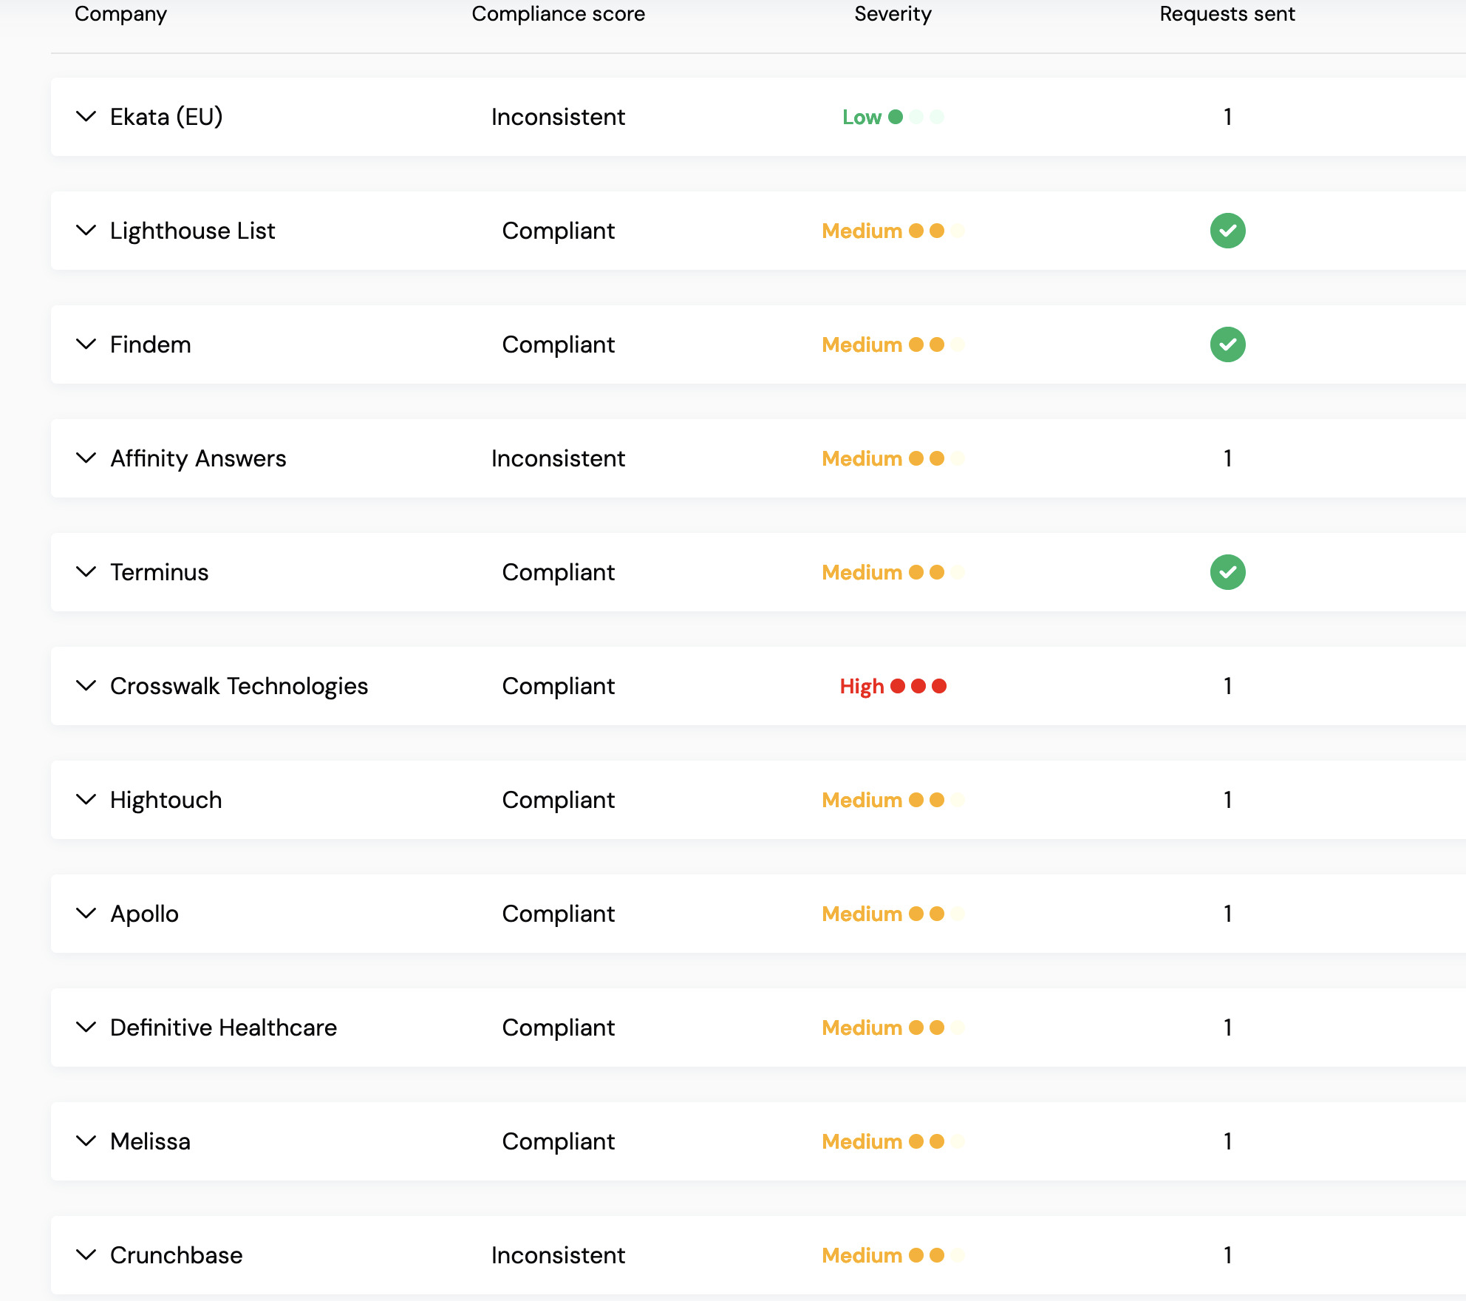Click Compliant score for Findem
The height and width of the screenshot is (1301, 1466).
[558, 344]
